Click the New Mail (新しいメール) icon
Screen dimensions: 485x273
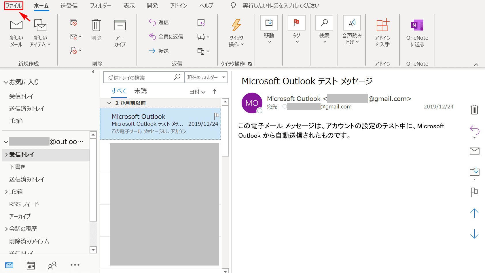16,25
